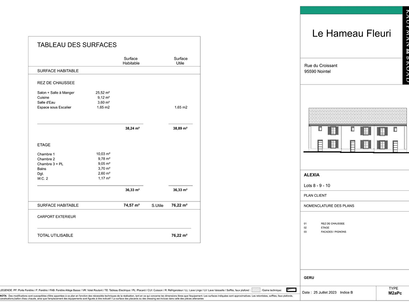Select the "Cuisine" row label
Image resolution: width=409 pixels, height=307 pixels.
tap(43, 98)
